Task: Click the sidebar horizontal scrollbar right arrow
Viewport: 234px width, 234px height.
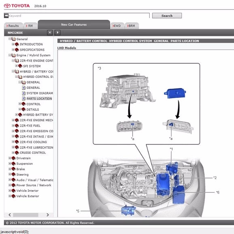Action: [47, 215]
